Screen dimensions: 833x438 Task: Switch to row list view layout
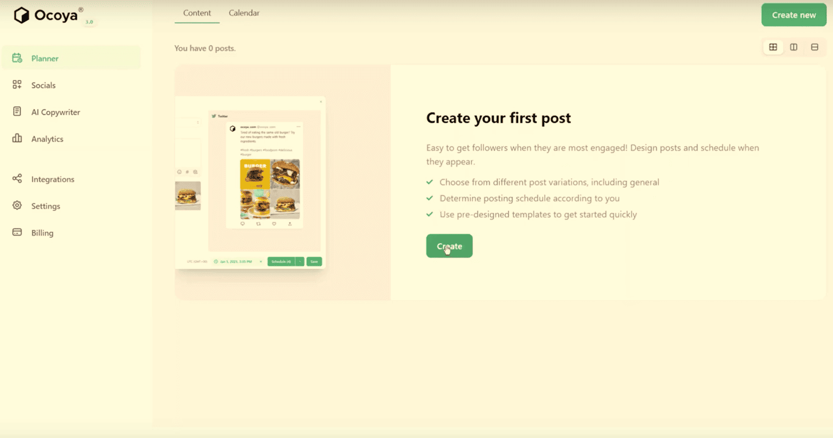[x=815, y=47]
